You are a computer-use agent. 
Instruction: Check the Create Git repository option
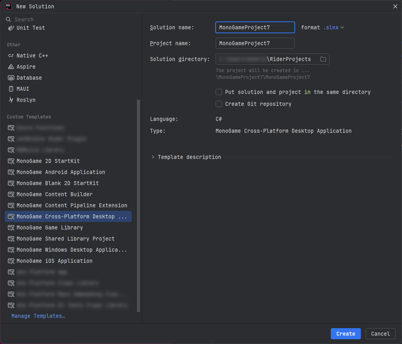click(x=219, y=104)
